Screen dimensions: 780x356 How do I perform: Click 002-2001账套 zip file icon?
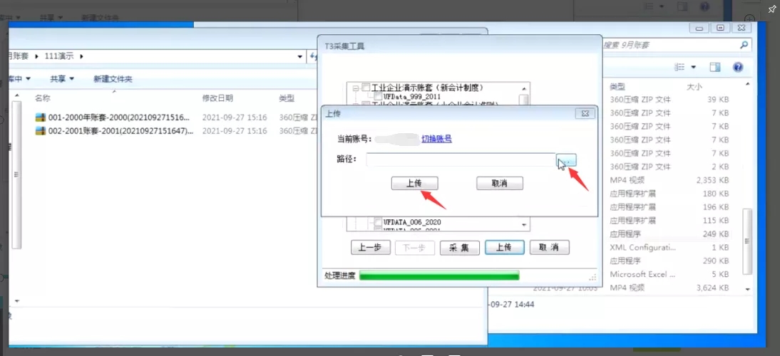coord(41,130)
